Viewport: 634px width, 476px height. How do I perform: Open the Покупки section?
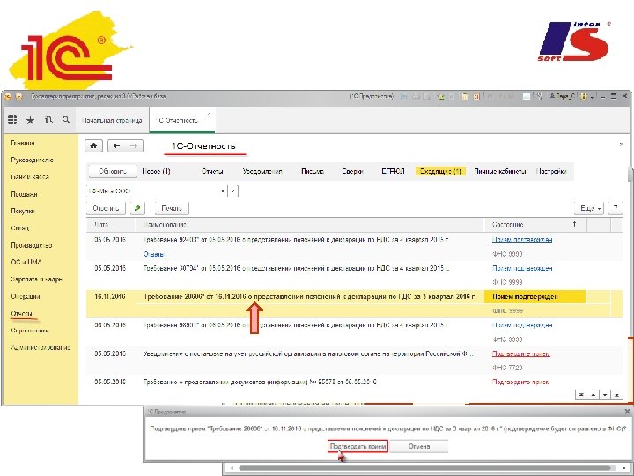coord(23,211)
